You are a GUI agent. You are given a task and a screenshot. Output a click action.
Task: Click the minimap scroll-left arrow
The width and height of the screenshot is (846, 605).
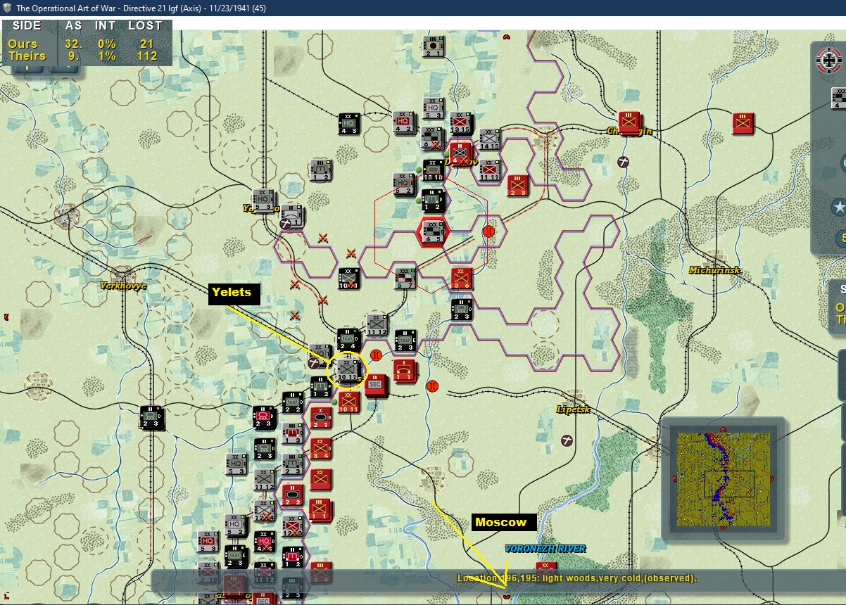[674, 480]
